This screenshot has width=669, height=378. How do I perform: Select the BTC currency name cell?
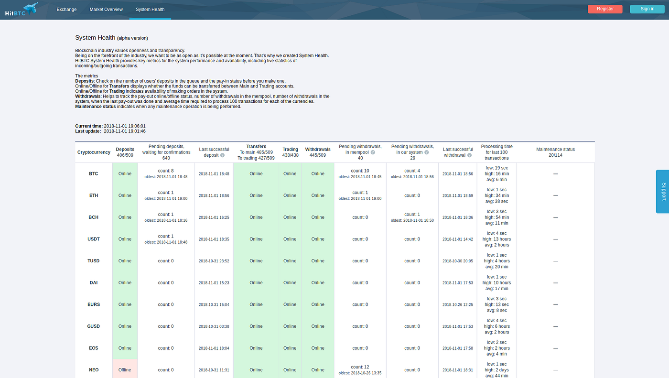(x=94, y=173)
